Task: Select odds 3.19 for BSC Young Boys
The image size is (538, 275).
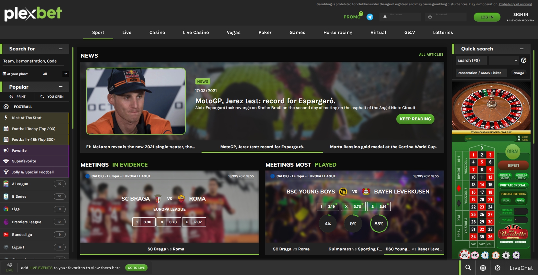Action: [328, 206]
